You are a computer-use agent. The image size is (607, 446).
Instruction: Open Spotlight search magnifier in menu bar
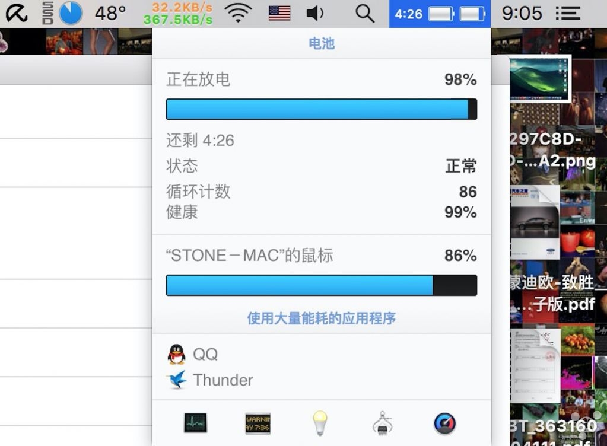[365, 14]
